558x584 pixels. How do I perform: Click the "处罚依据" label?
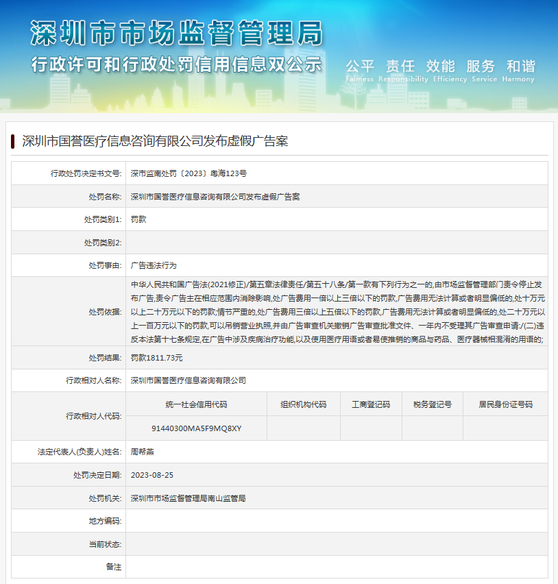coord(105,312)
